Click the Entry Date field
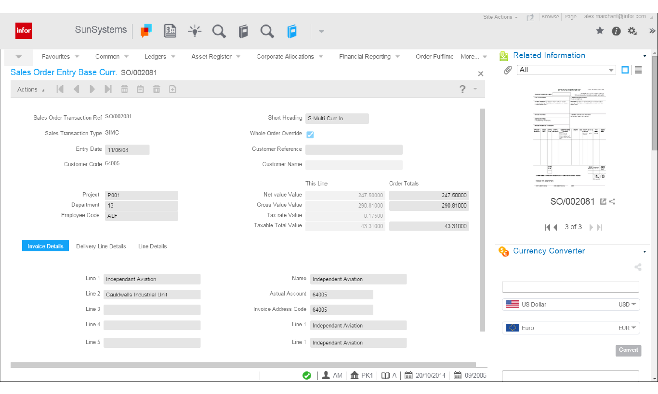This screenshot has height=394, width=658. [127, 150]
